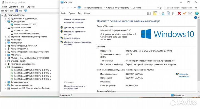
Task: Open Вид menu in Device Manager
Action: [22, 7]
